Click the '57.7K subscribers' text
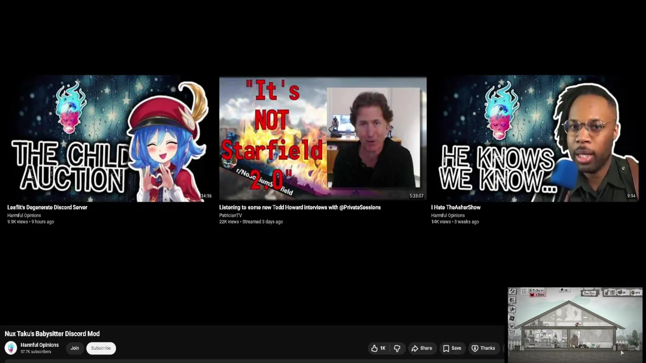The width and height of the screenshot is (646, 363). pos(36,352)
